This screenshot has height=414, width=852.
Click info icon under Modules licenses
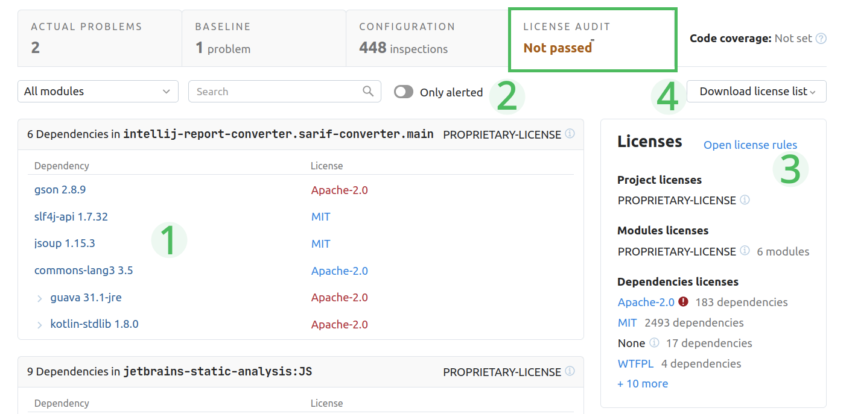[745, 251]
